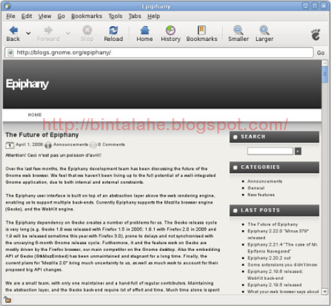This screenshot has height=306, width=331.
Task: Open Epiphany 2.21.4 The case of Mr. post
Action: click(283, 248)
